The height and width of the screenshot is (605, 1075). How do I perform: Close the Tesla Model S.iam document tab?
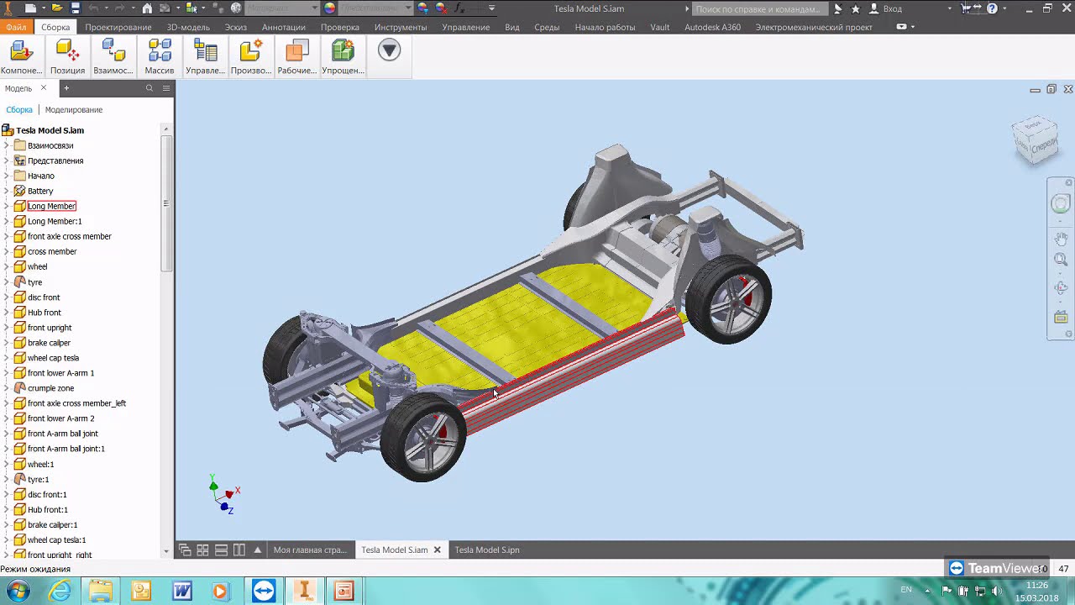(437, 550)
